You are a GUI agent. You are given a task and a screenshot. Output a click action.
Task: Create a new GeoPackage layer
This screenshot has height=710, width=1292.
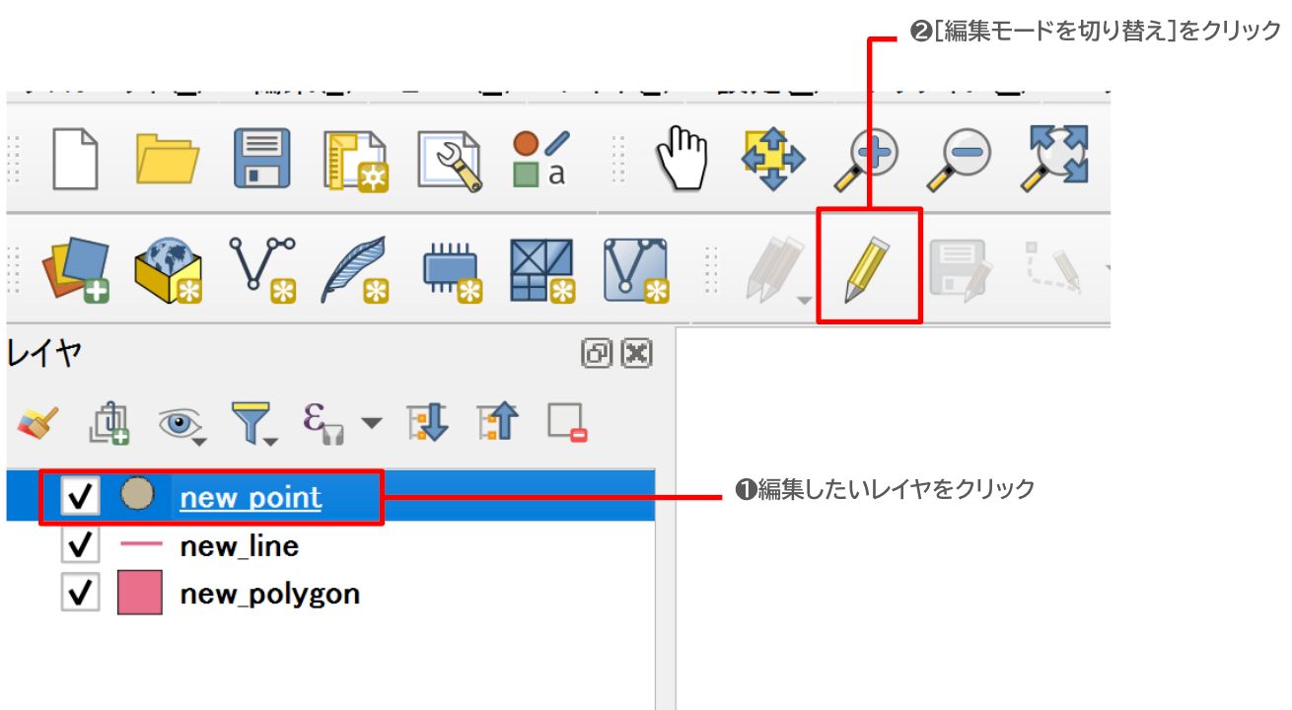tap(169, 269)
